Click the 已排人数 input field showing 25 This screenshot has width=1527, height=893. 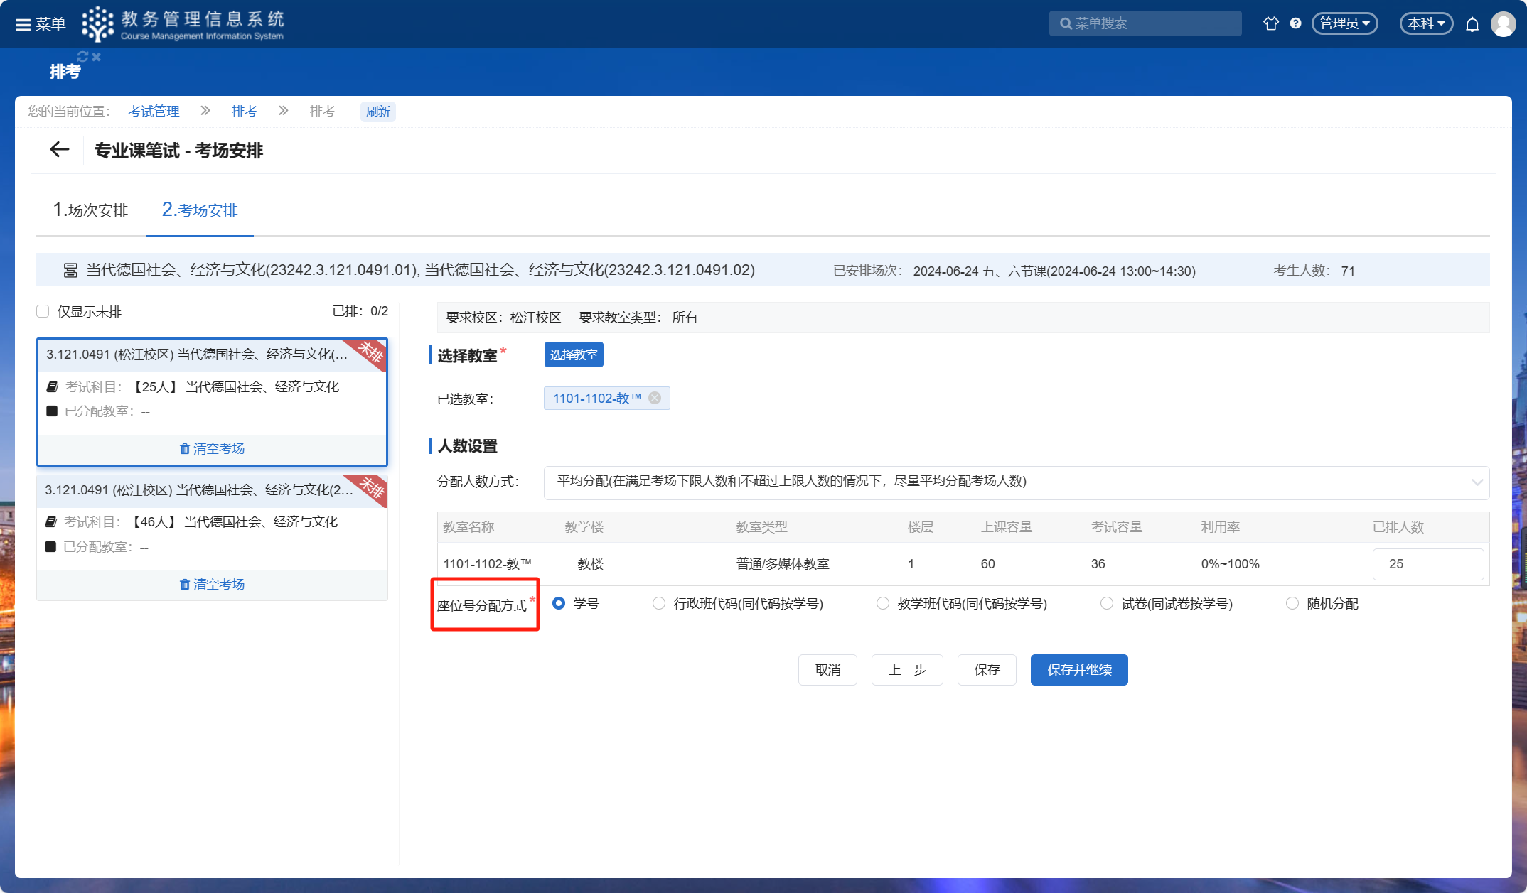click(x=1427, y=564)
